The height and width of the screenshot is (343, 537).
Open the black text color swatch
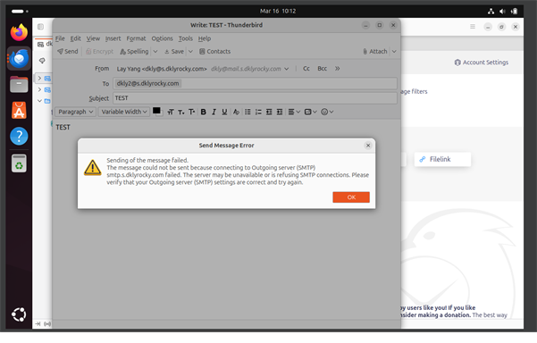pyautogui.click(x=156, y=111)
